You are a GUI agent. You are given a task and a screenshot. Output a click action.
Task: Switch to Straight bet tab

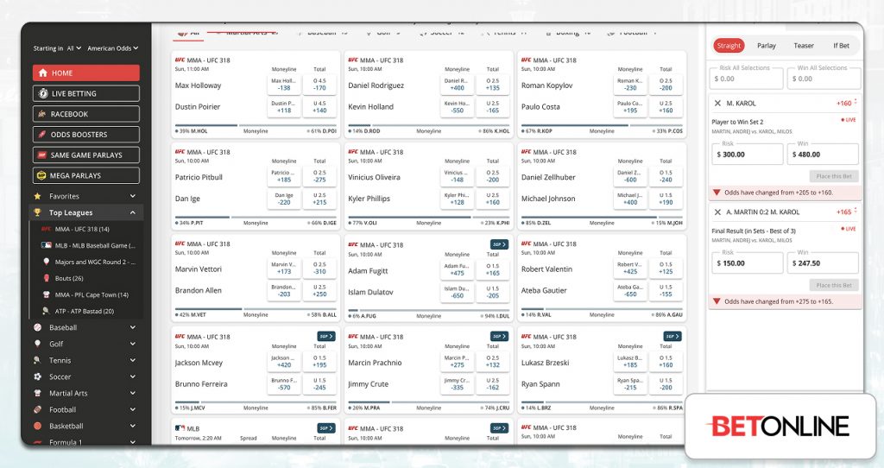[x=729, y=46]
